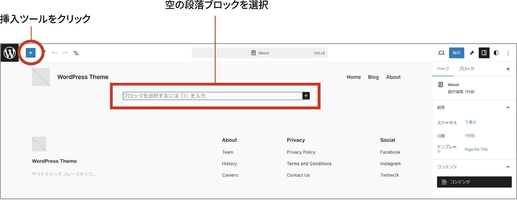Open the three-dot options menu
Screen dimensions: 517x207
click(x=508, y=53)
